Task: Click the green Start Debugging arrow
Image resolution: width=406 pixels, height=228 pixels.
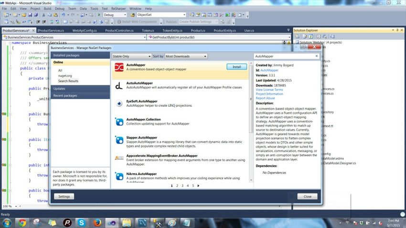Action: pos(99,15)
